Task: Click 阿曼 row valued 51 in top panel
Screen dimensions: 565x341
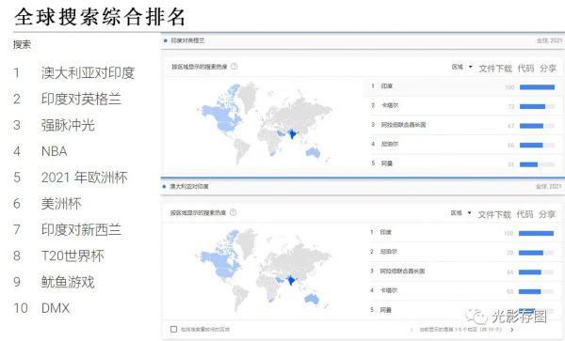Action: click(x=463, y=163)
